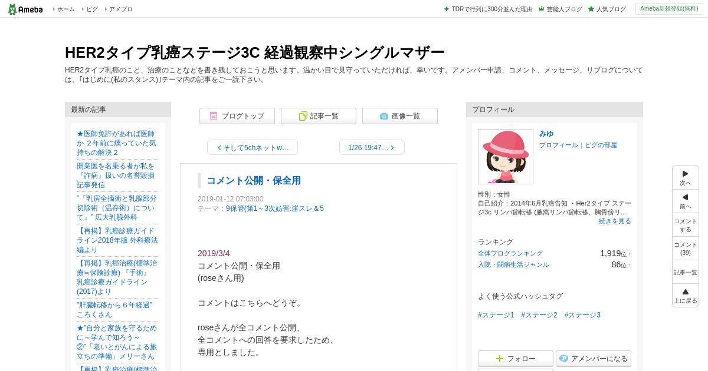Open the ホーム link in top bar

(65, 9)
